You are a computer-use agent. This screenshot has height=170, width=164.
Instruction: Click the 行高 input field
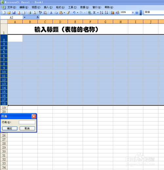pos(27,122)
